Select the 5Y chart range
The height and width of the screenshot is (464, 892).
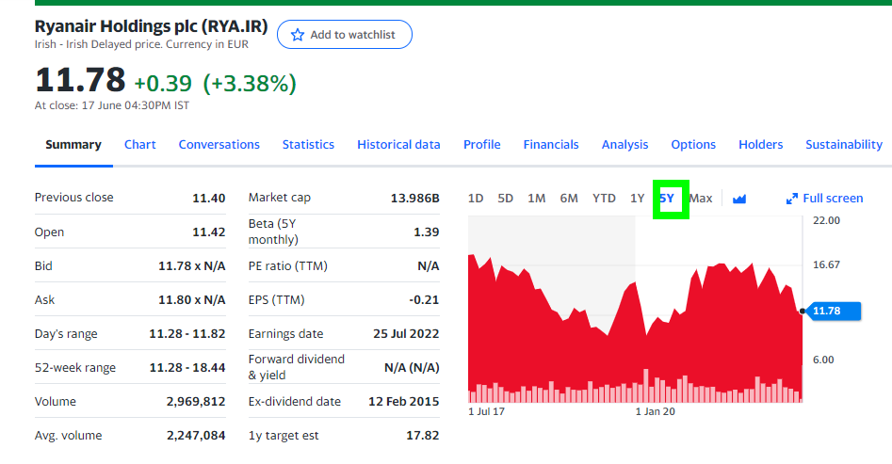[x=667, y=199]
